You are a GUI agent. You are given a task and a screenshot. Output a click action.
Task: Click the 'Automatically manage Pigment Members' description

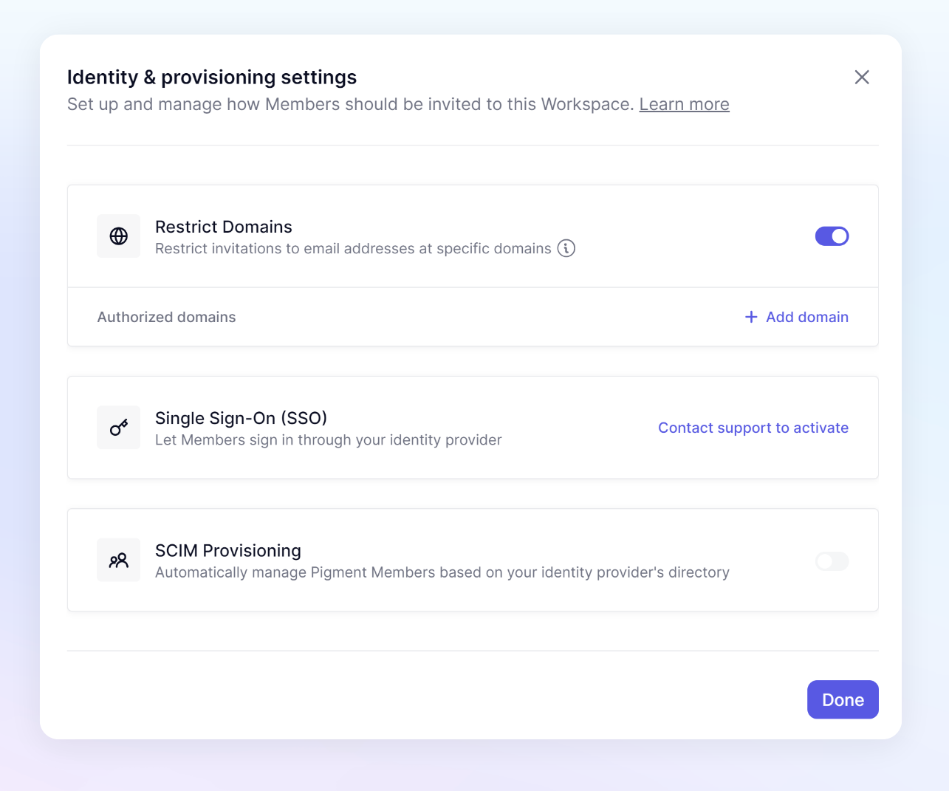pyautogui.click(x=442, y=572)
